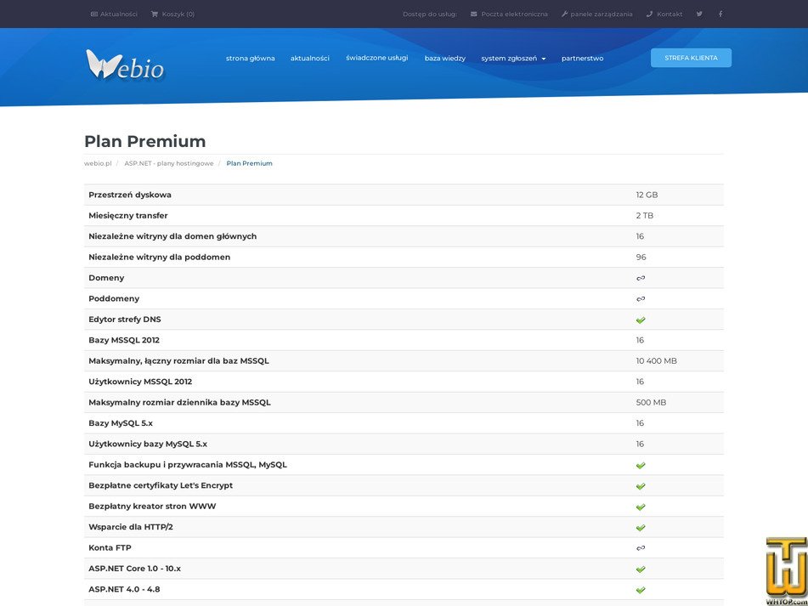This screenshot has height=606, width=808.
Task: Click the infinity icon in Konta FTP row
Action: coord(641,548)
